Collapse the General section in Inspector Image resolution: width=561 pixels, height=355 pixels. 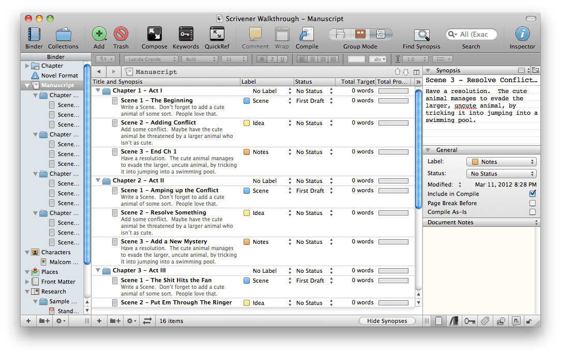[x=428, y=150]
